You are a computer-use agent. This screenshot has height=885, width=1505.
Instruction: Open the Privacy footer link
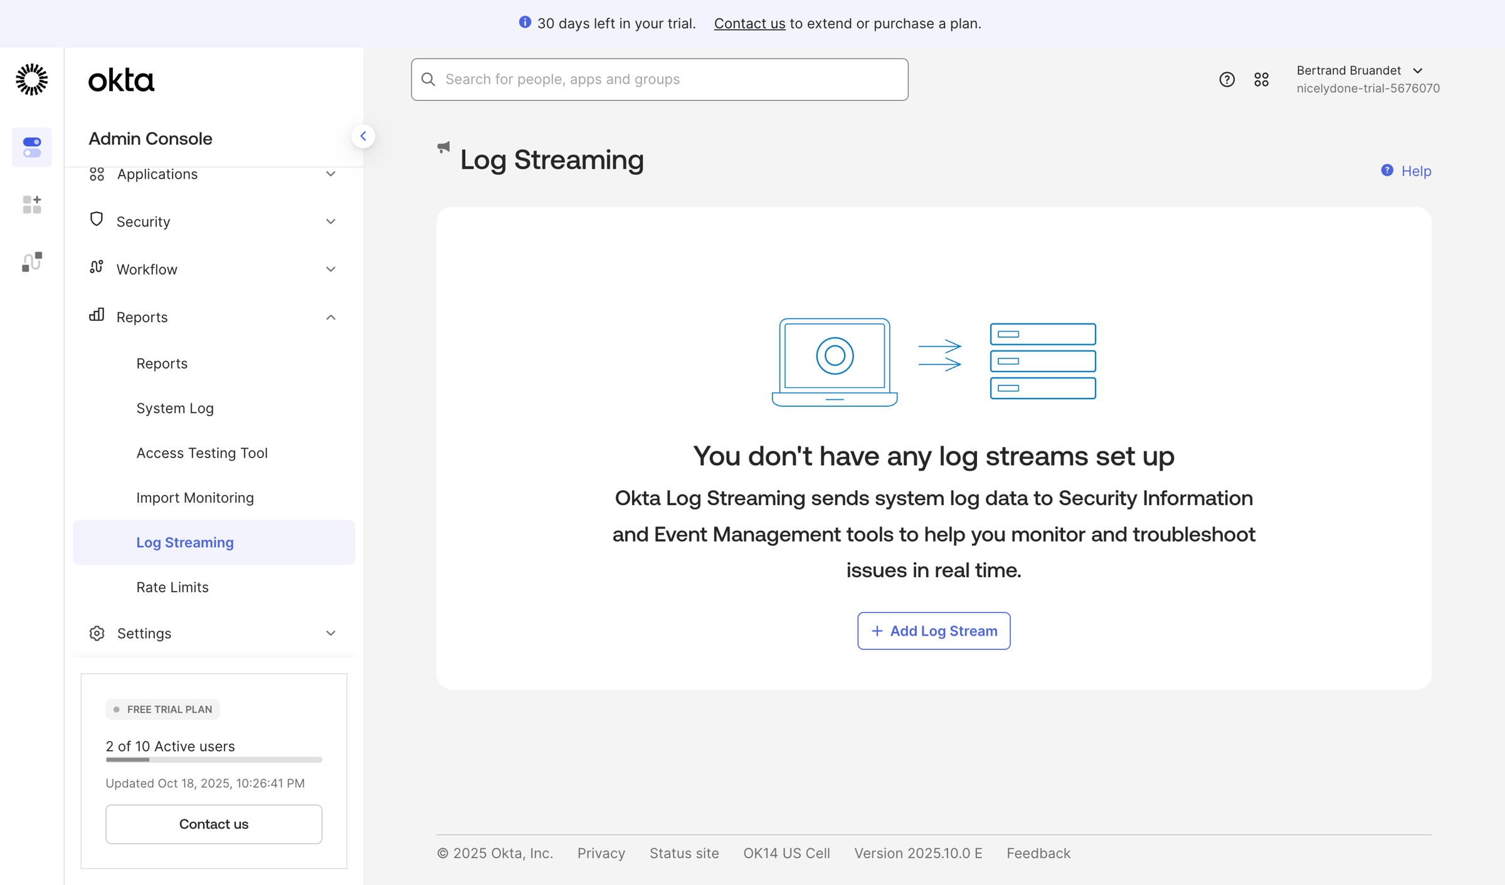coord(601,853)
